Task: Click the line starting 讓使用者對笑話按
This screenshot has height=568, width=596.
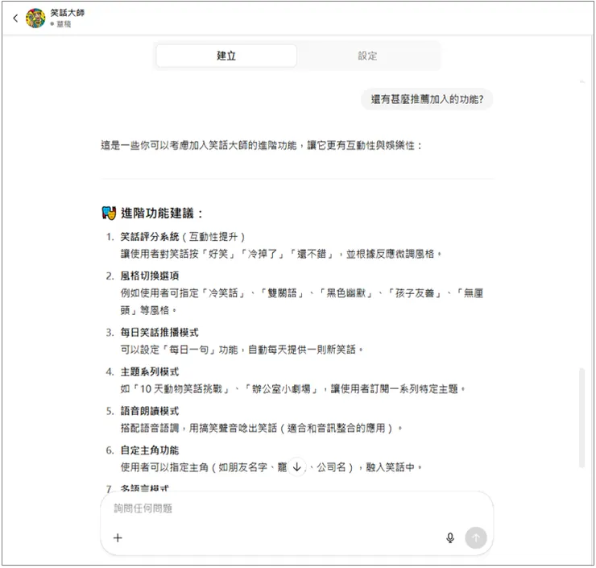Action: click(281, 254)
